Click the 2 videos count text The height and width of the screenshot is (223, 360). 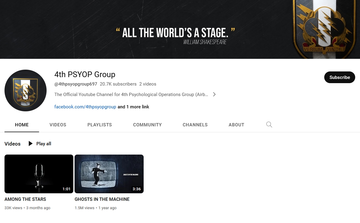(148, 84)
